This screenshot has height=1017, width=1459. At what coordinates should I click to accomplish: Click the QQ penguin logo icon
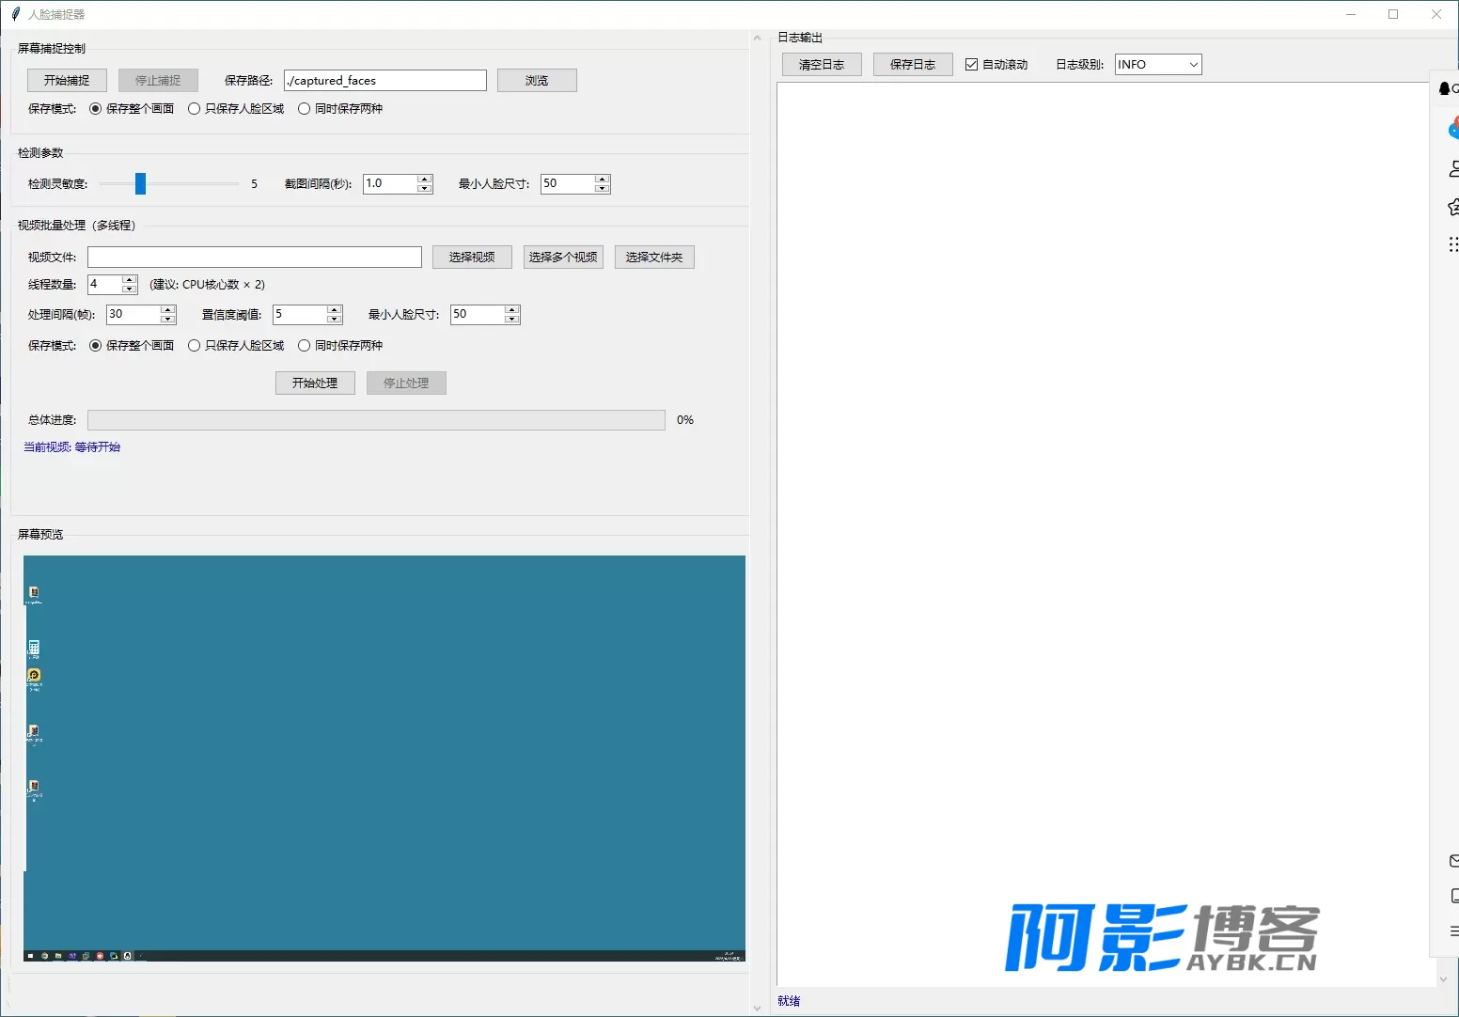click(1445, 88)
